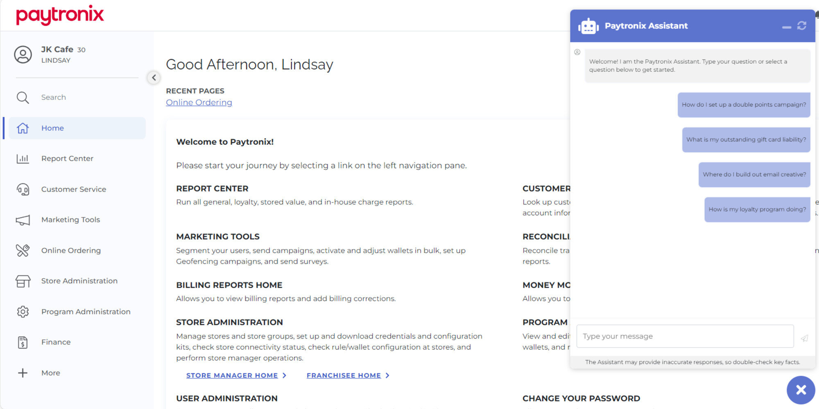Click the Billing Reports Home heading

[229, 285]
